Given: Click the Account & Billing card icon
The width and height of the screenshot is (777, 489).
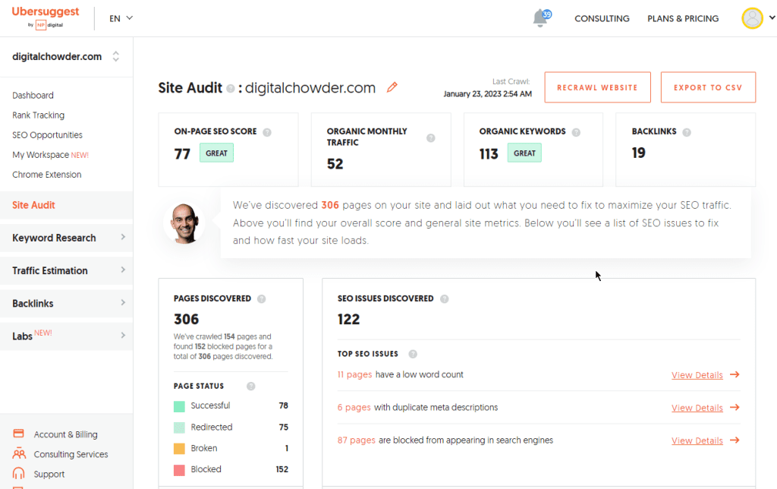Looking at the screenshot, I should [x=18, y=434].
